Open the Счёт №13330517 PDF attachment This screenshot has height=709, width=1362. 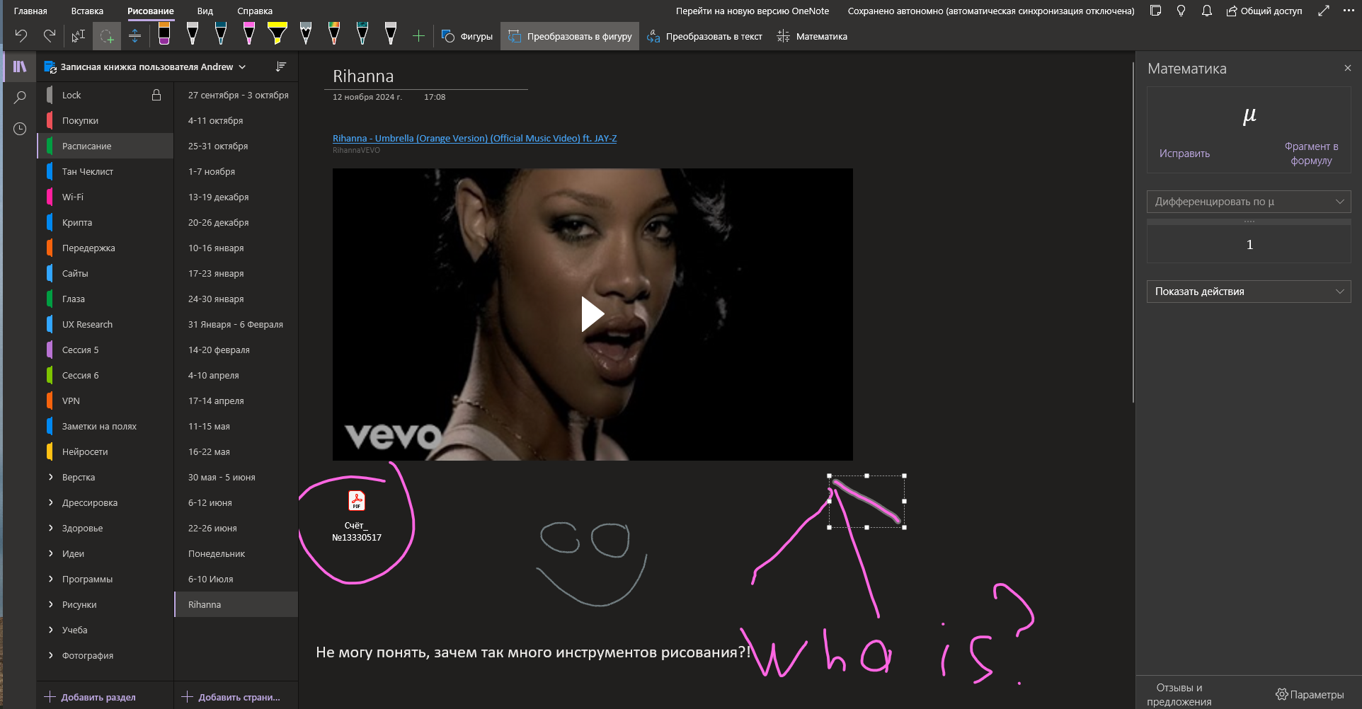tap(357, 517)
